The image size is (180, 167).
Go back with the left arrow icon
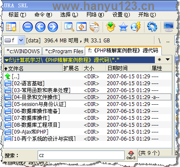point(40,27)
